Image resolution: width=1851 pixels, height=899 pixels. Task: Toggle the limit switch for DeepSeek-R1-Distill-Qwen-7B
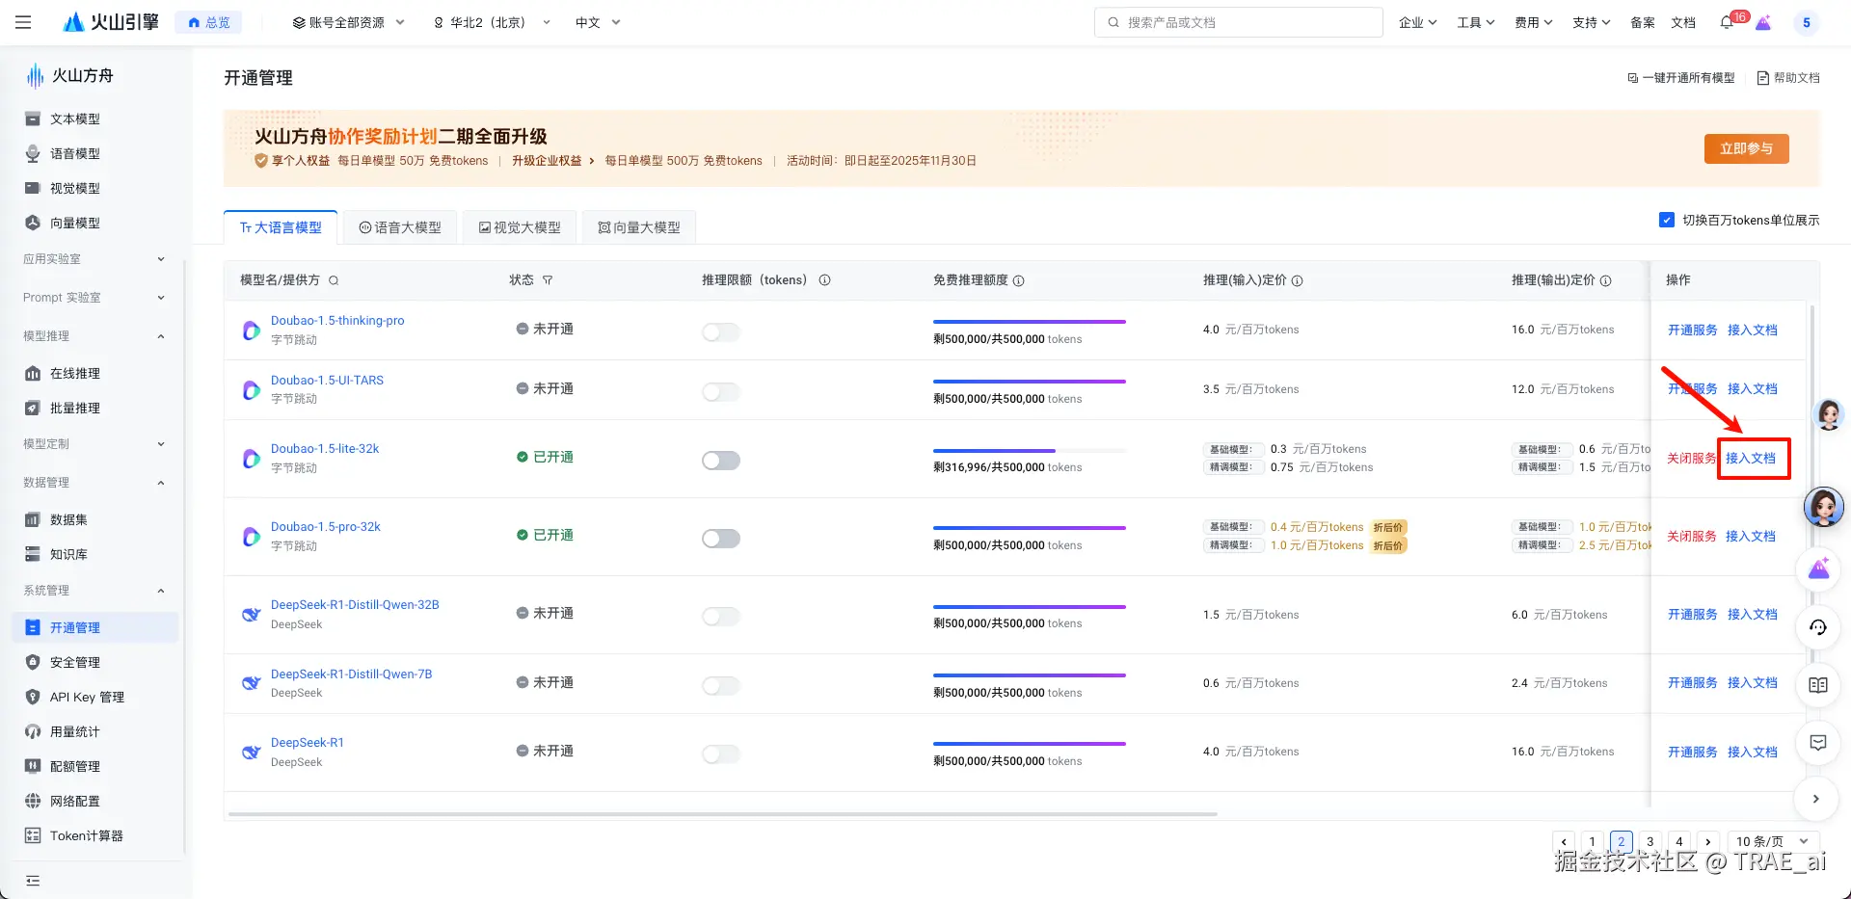pos(721,686)
